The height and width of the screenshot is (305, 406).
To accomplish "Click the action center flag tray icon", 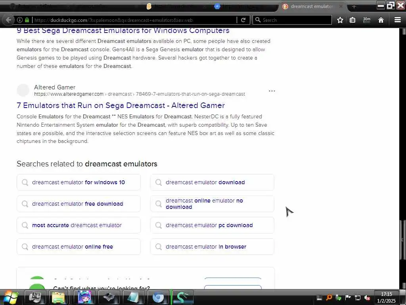I will coord(348,297).
